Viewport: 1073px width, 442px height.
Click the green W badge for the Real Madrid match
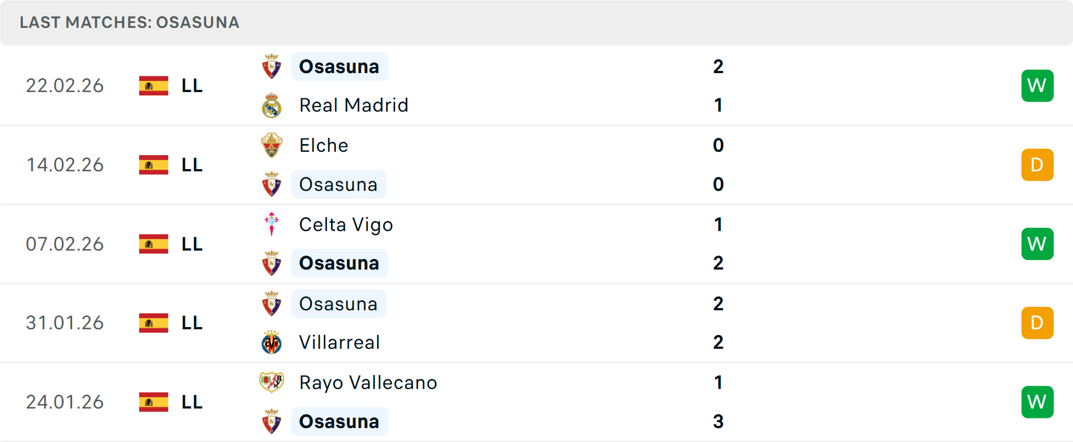(x=1037, y=85)
